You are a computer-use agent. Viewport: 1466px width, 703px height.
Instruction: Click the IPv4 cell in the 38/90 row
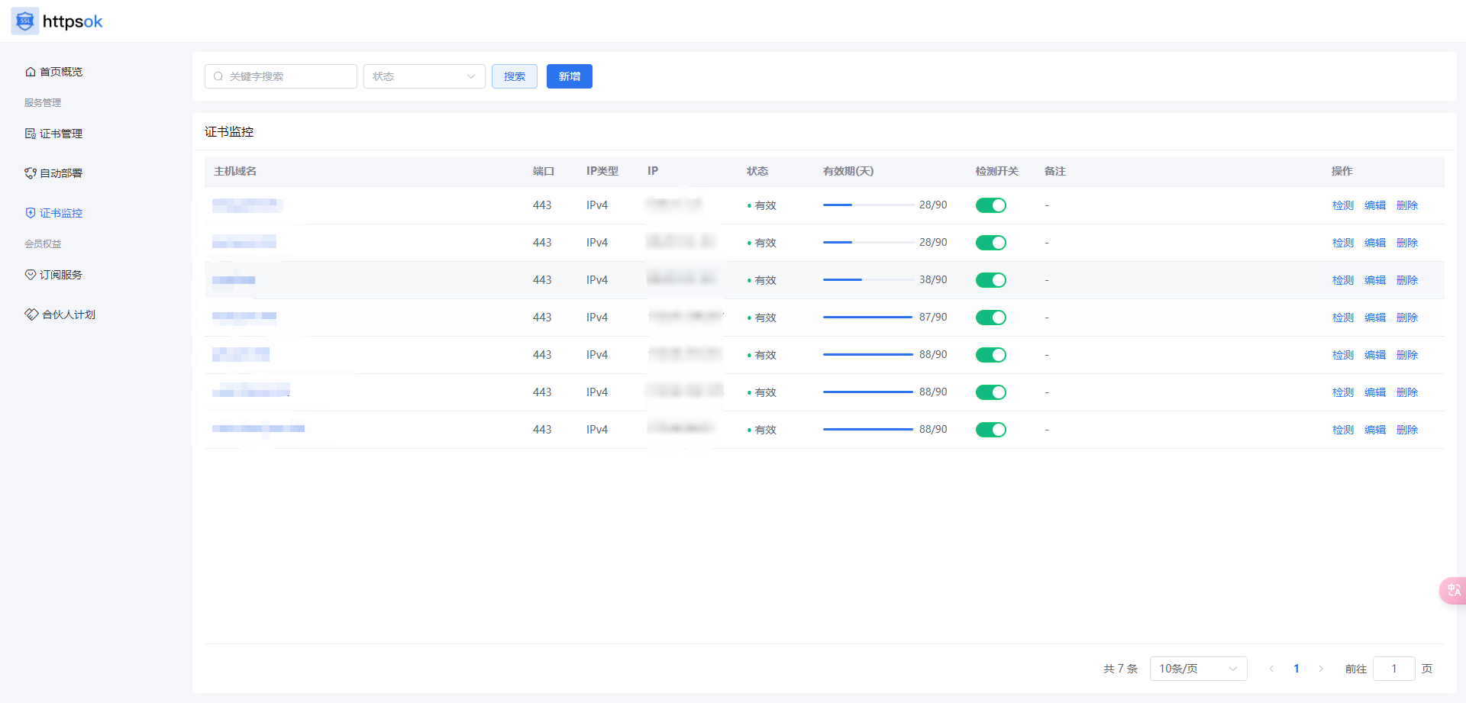[x=597, y=280]
